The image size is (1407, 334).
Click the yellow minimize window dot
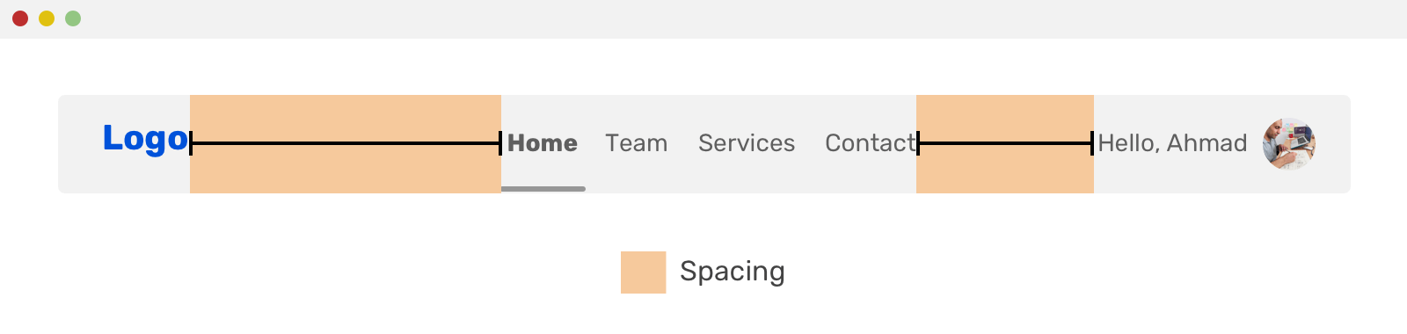[x=47, y=18]
